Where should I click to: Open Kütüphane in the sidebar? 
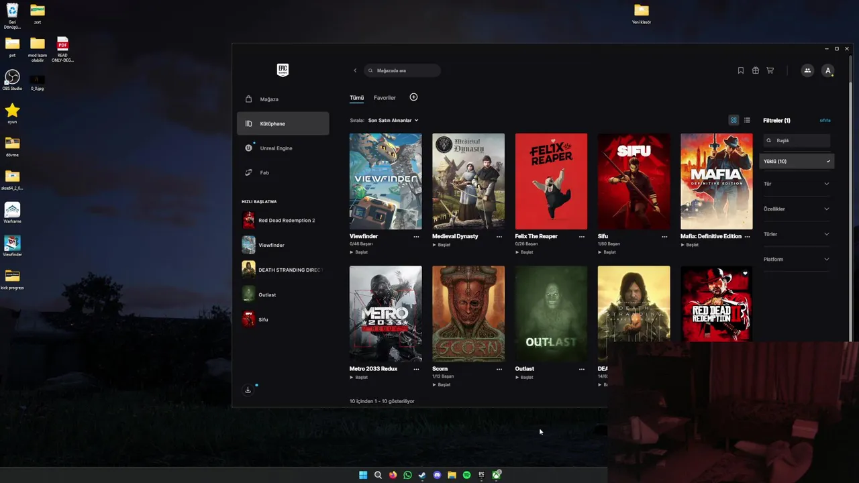coord(283,123)
